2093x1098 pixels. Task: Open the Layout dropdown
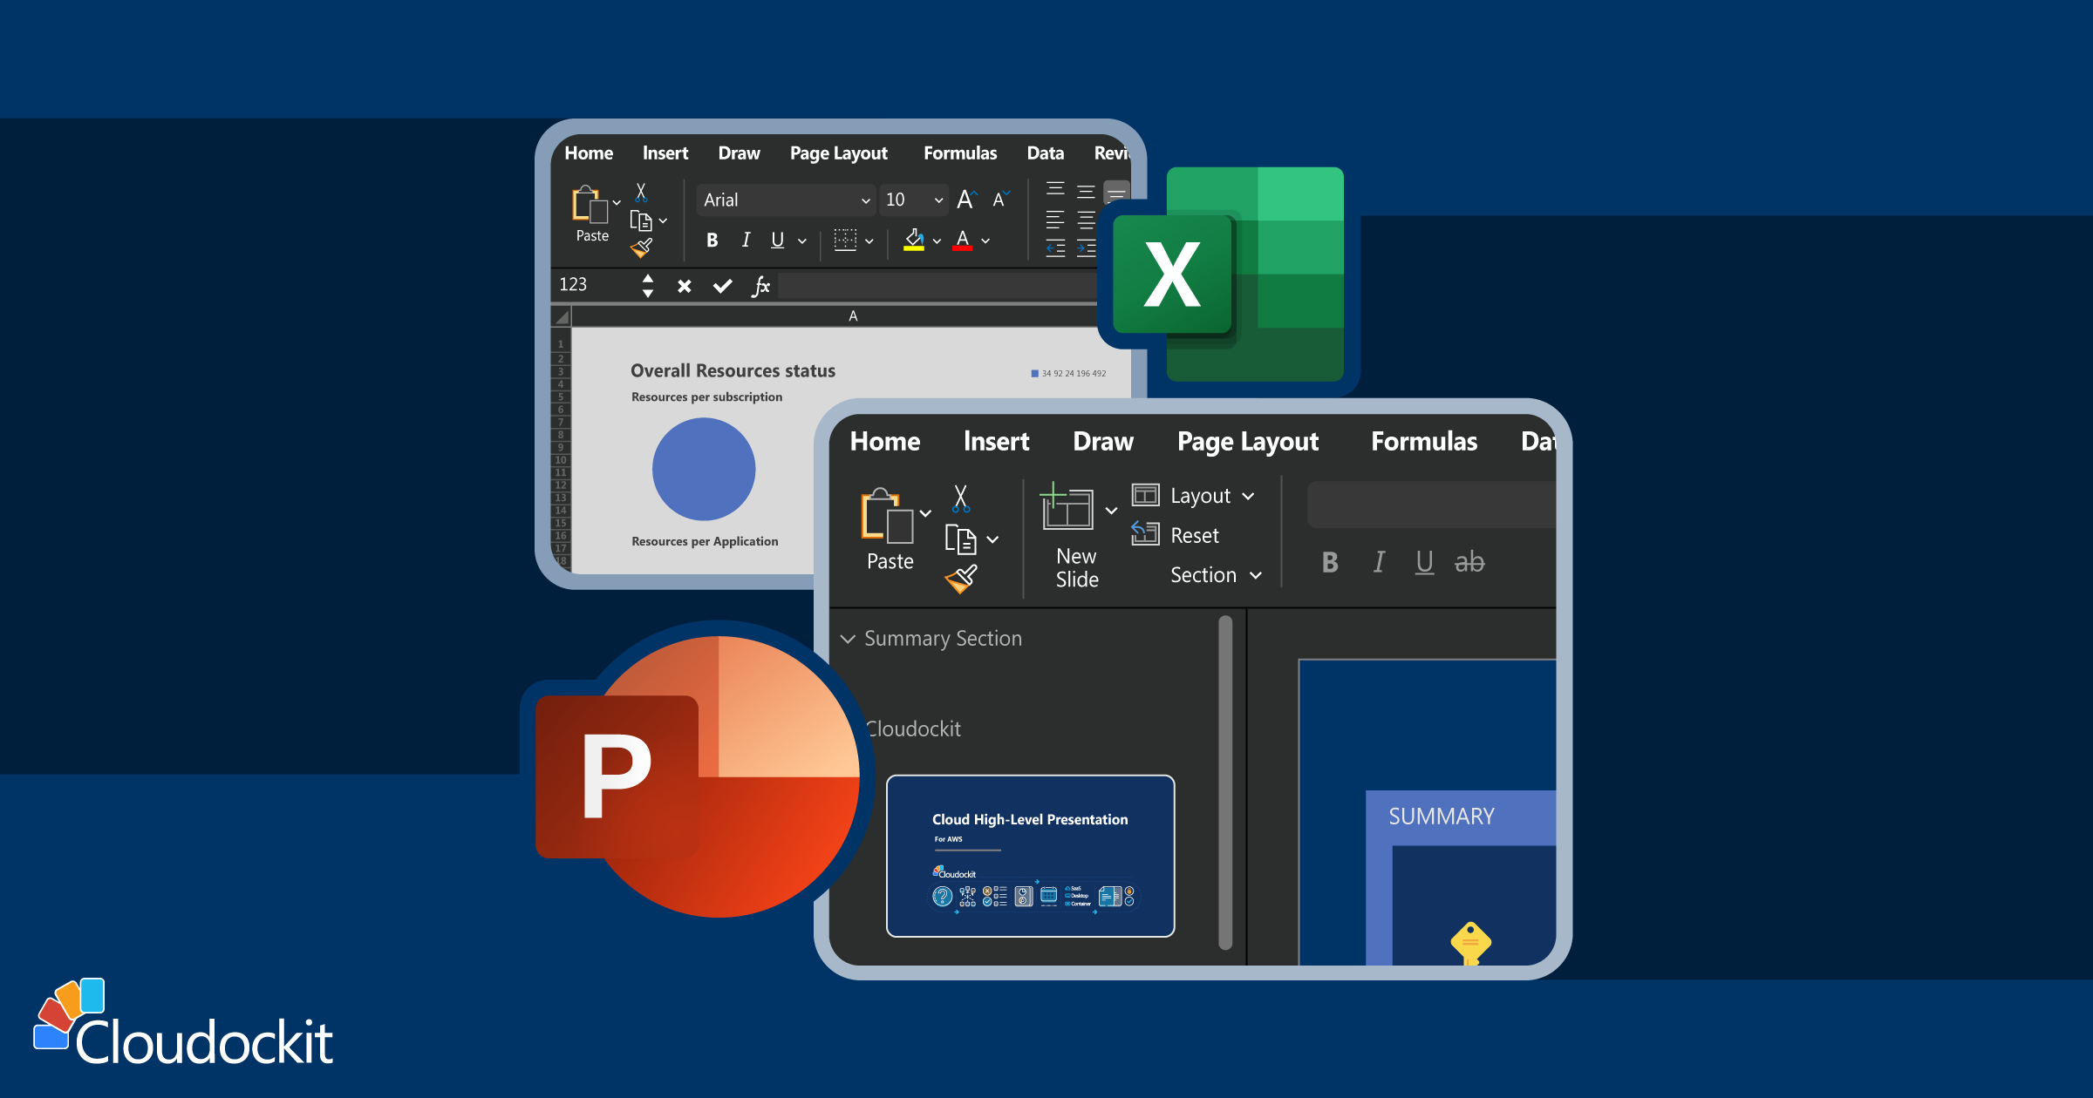click(x=1195, y=496)
